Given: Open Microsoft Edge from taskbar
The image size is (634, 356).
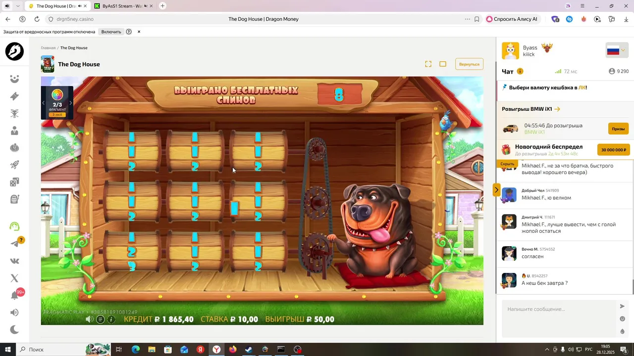Looking at the screenshot, I should (135, 350).
